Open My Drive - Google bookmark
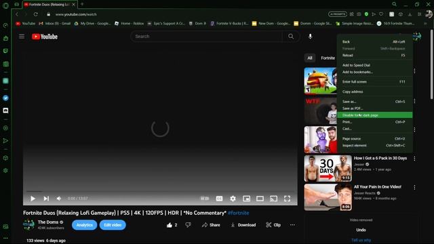Screen dimensions: 434x244 click(x=92, y=24)
